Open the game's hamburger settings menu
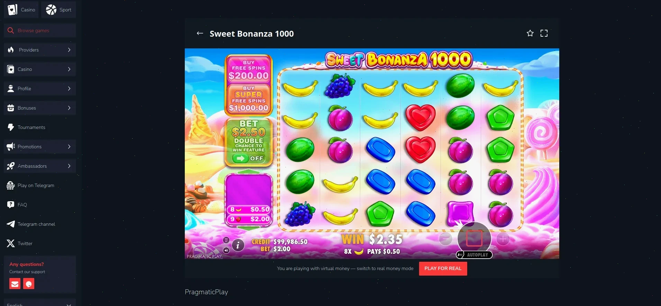Viewport: 661px width, 306px height. pos(226,240)
